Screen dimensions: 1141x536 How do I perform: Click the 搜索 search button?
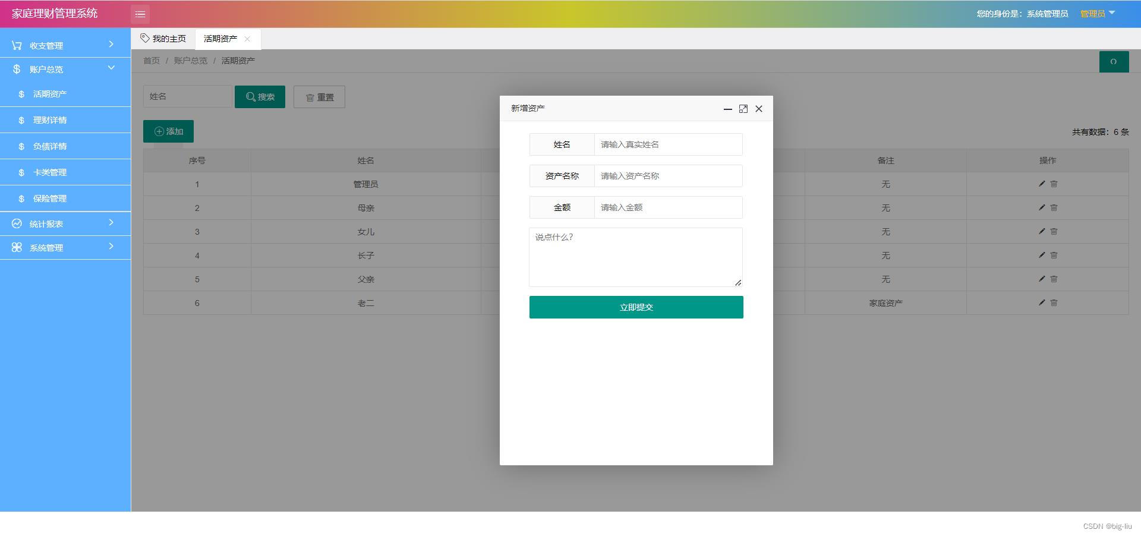pyautogui.click(x=260, y=97)
